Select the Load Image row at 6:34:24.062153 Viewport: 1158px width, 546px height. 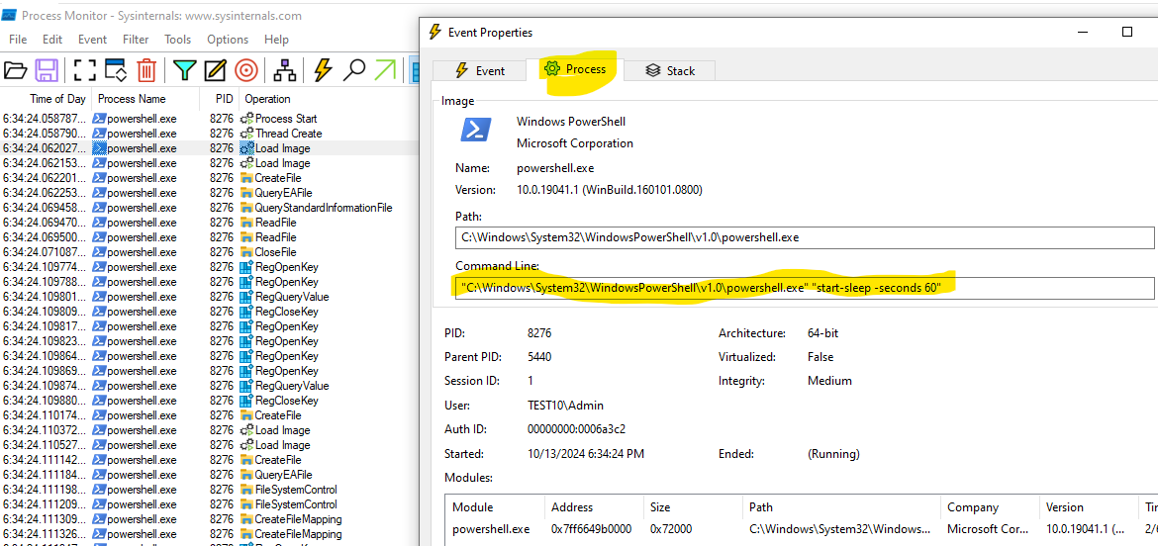pos(207,163)
